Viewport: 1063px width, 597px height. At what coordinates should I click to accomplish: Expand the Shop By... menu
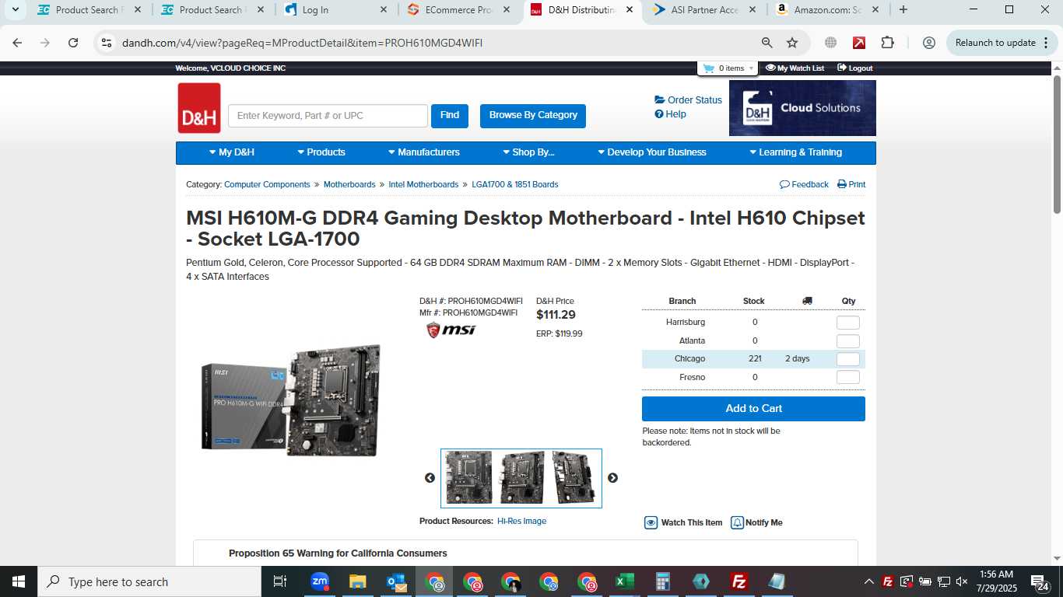click(x=528, y=152)
